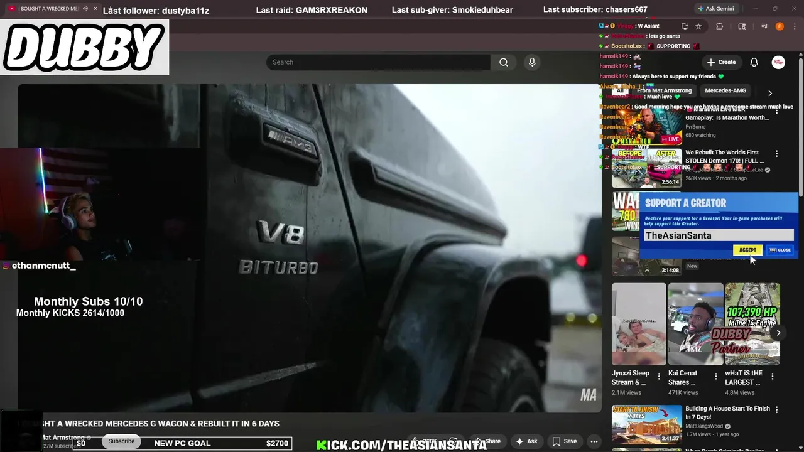
Task: Click the install app icon in address bar
Action: pos(685,26)
